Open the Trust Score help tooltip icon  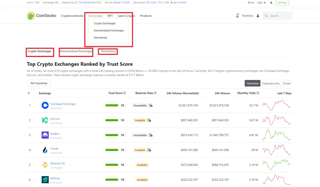point(125,93)
